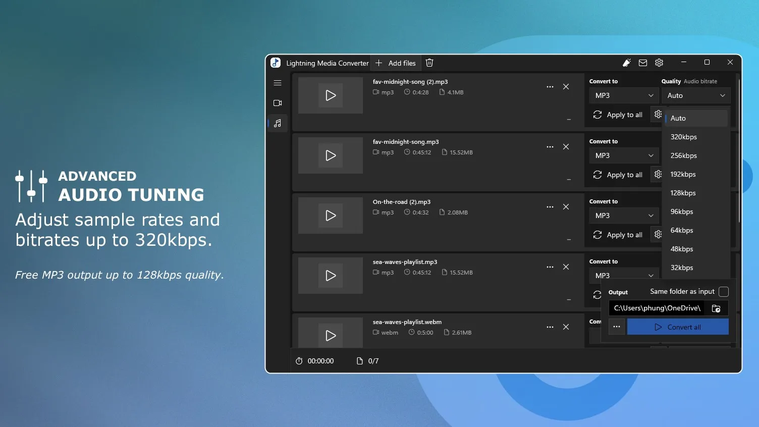Open settings gear in title bar

pos(659,63)
